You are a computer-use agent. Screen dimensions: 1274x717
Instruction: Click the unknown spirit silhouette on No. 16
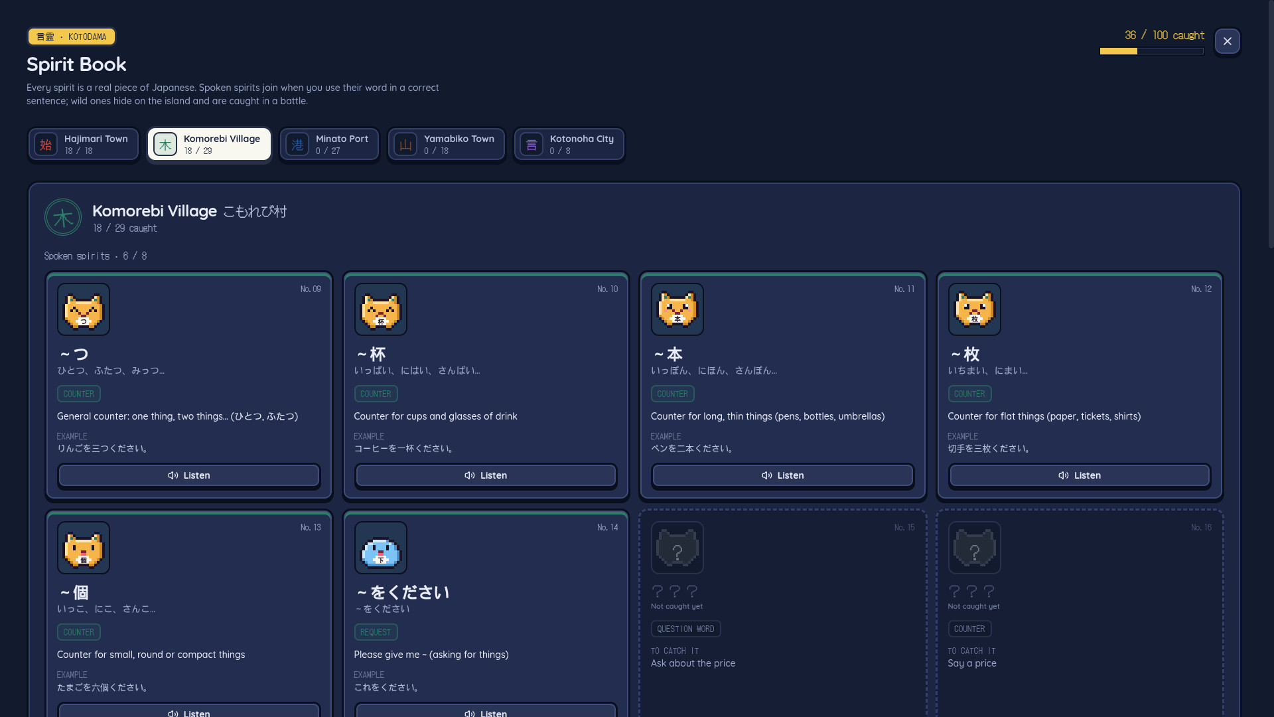coord(975,548)
